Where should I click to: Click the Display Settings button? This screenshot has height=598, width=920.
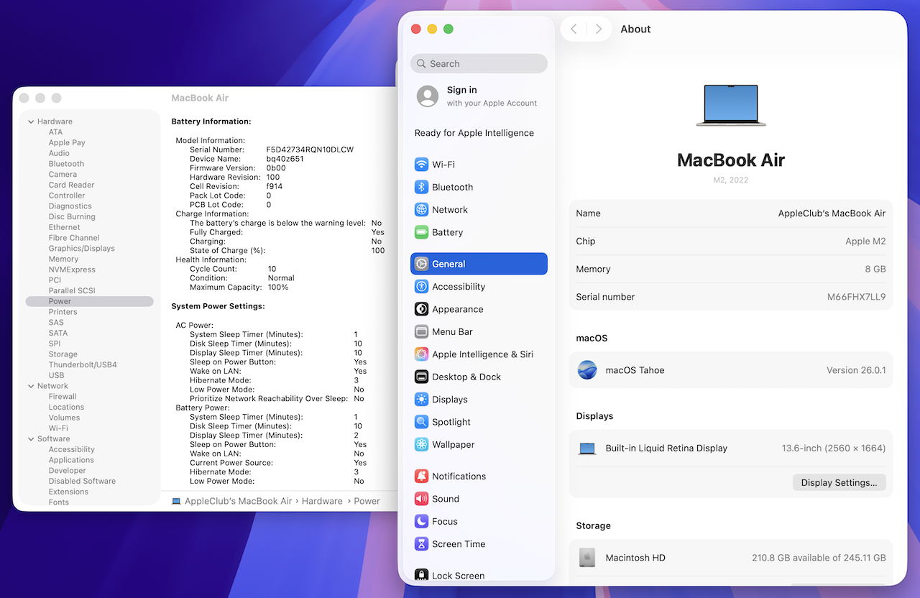[x=839, y=483]
